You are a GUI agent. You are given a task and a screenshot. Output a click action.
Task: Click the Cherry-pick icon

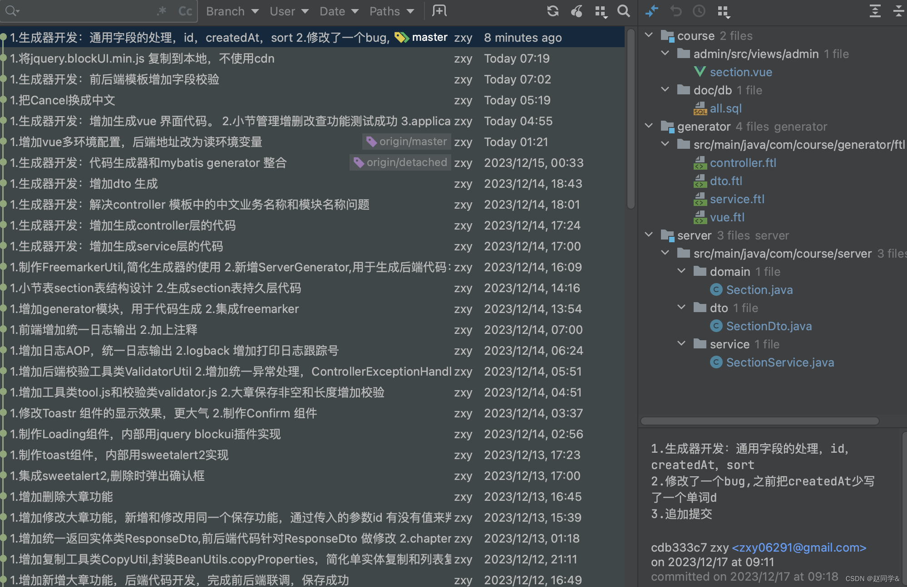pos(577,11)
